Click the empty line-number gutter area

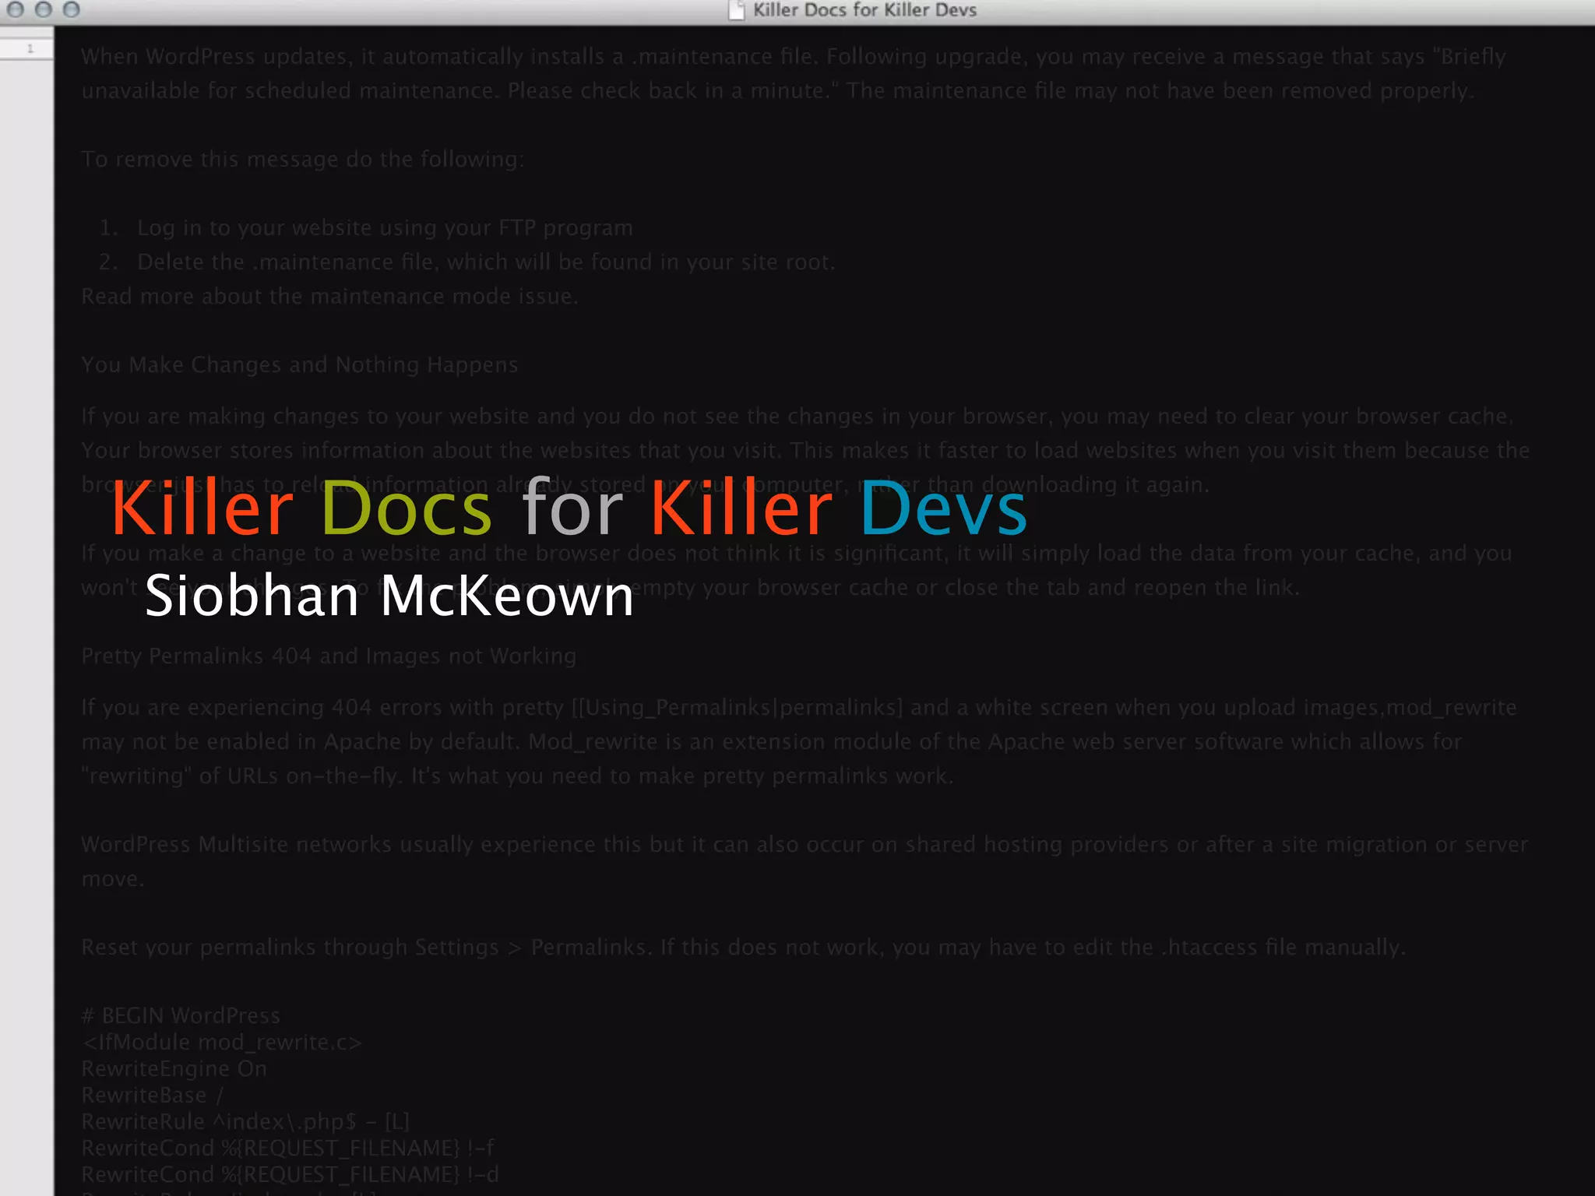tap(26, 623)
